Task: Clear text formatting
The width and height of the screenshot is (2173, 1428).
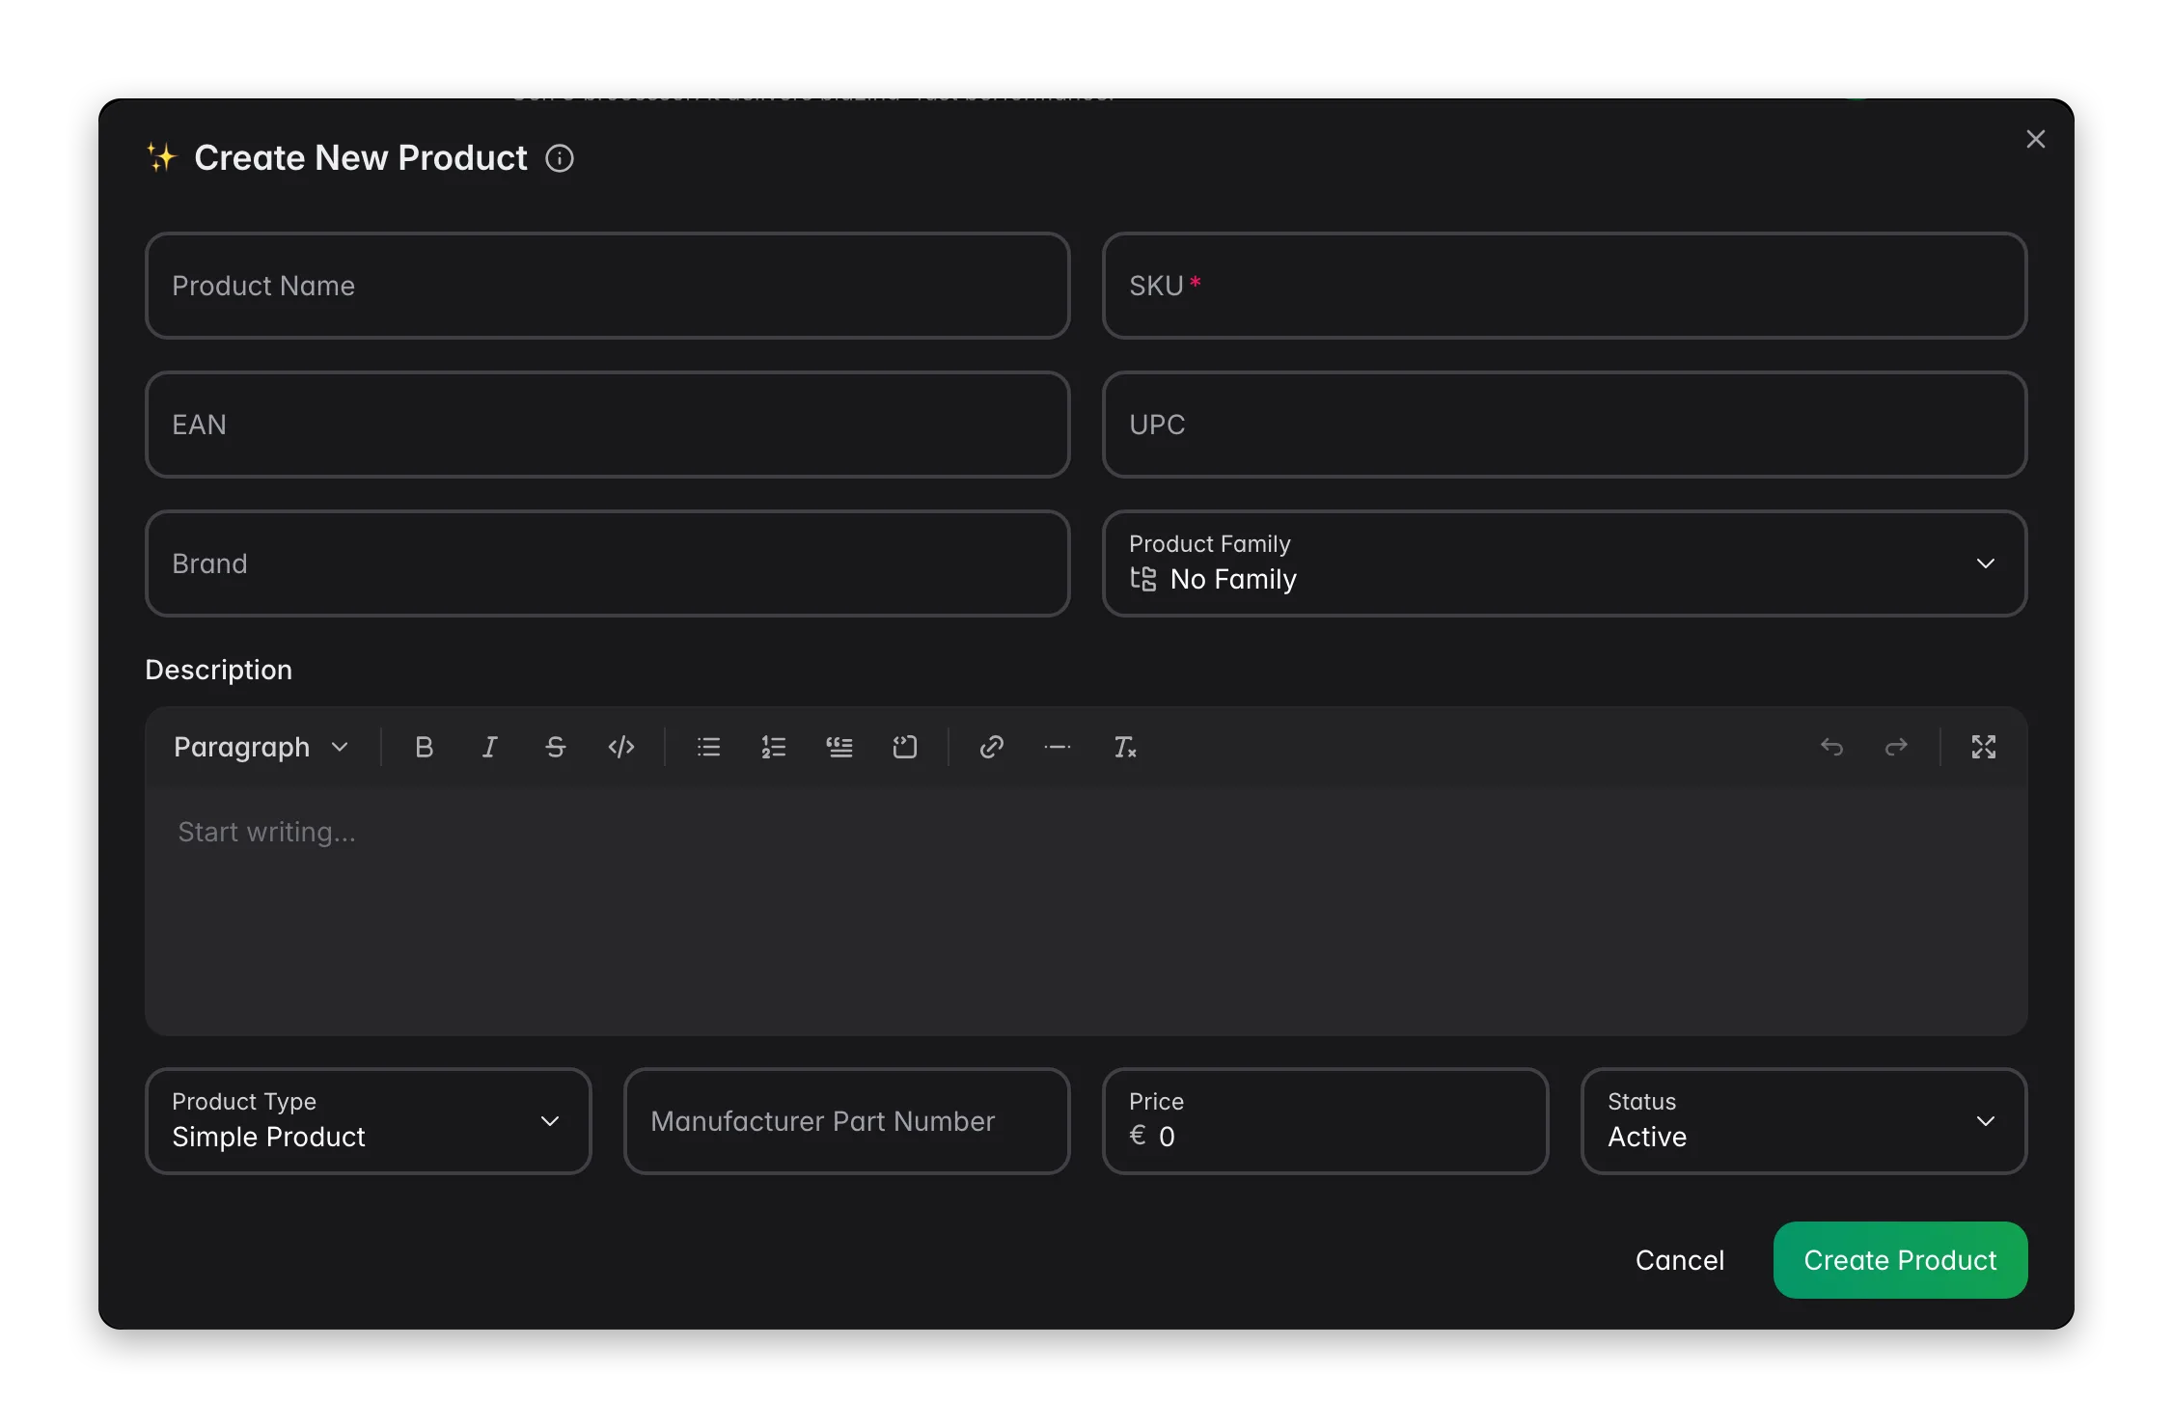Action: point(1124,747)
